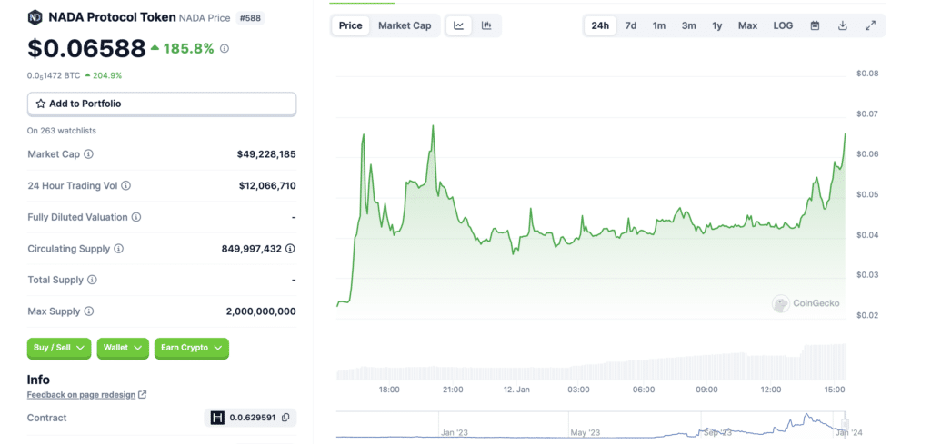This screenshot has width=931, height=444.
Task: Click the mini overview chart at May '23
Action: click(x=585, y=432)
